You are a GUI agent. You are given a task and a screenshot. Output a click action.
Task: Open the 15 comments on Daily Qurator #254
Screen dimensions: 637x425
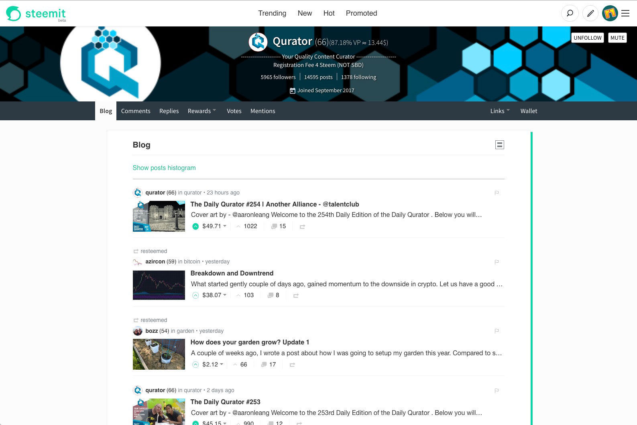(x=279, y=226)
